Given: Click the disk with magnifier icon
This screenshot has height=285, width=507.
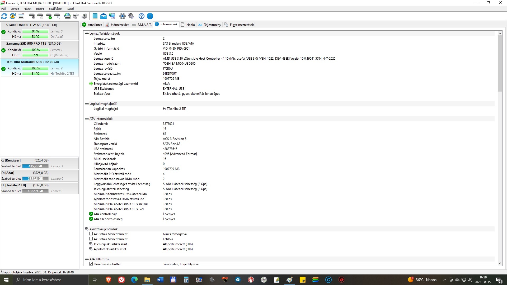Looking at the screenshot, I should pos(57,16).
